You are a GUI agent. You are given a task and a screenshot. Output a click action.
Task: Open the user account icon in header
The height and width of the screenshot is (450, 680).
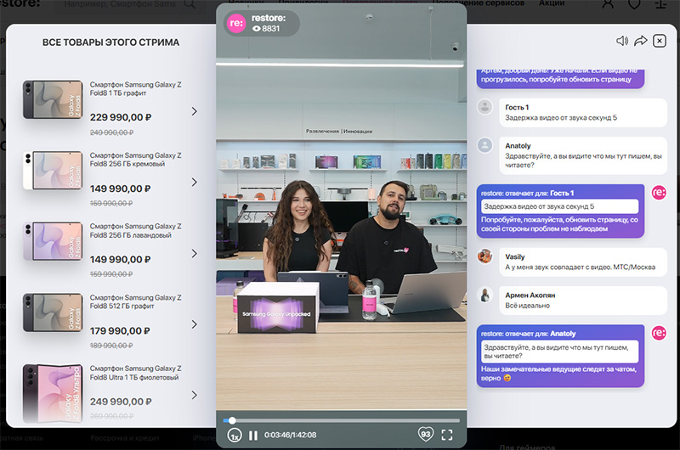tap(608, 4)
